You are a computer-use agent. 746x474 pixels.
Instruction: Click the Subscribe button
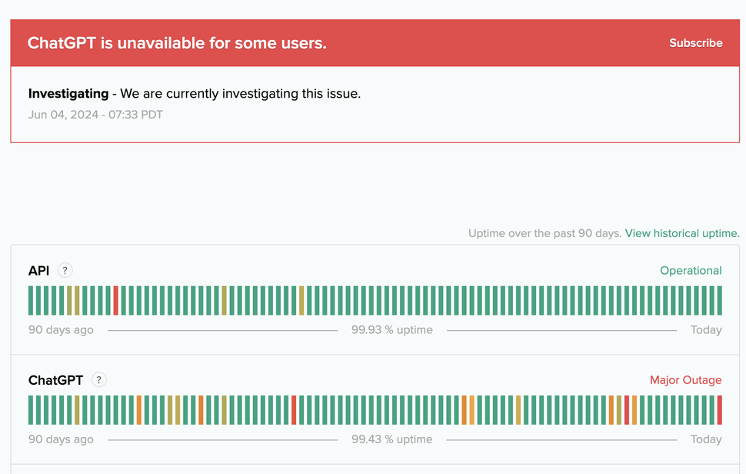click(695, 43)
